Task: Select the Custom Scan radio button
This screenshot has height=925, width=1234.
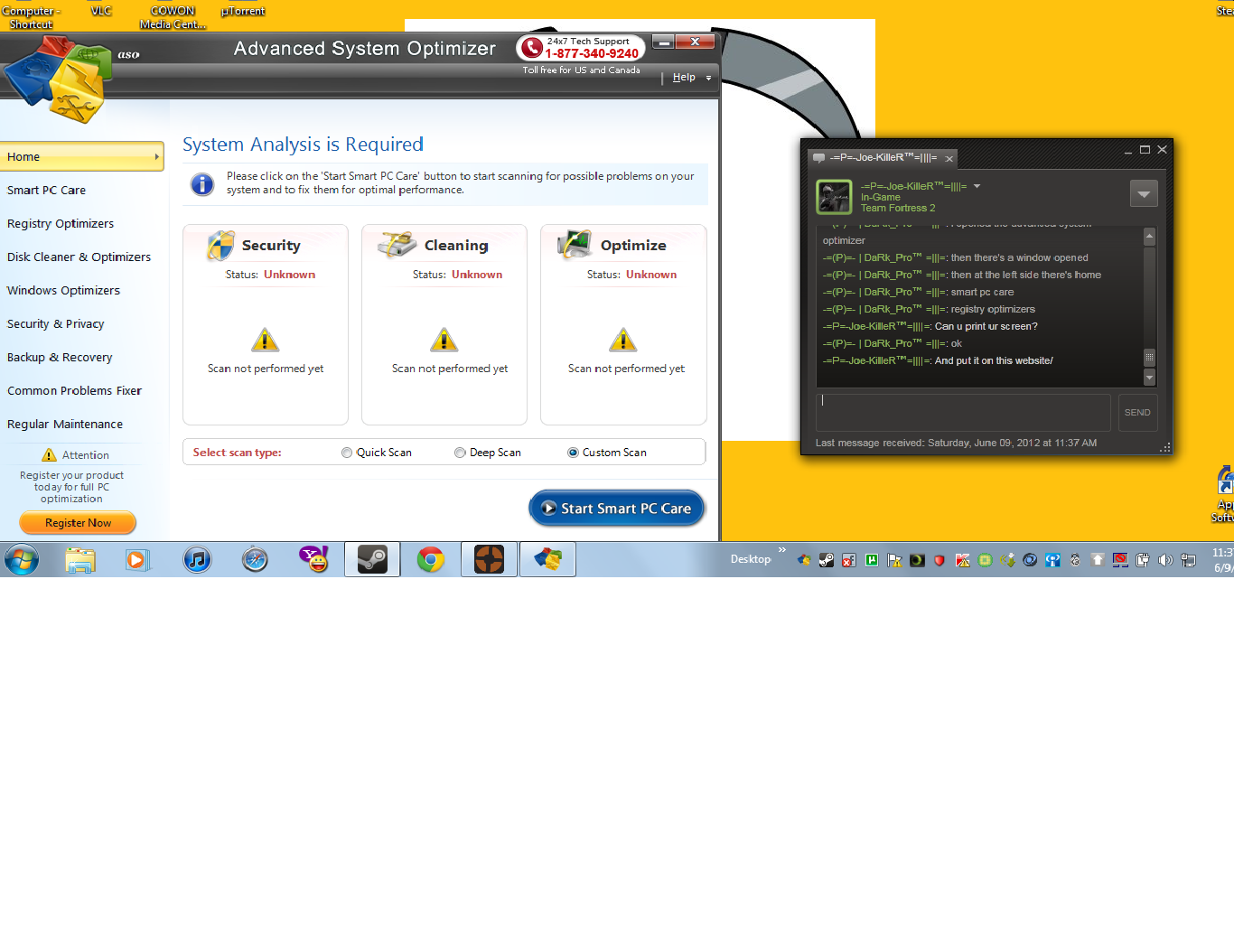Action: [x=573, y=453]
